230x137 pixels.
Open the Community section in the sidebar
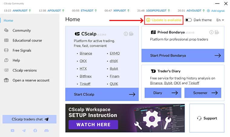click(x=21, y=31)
